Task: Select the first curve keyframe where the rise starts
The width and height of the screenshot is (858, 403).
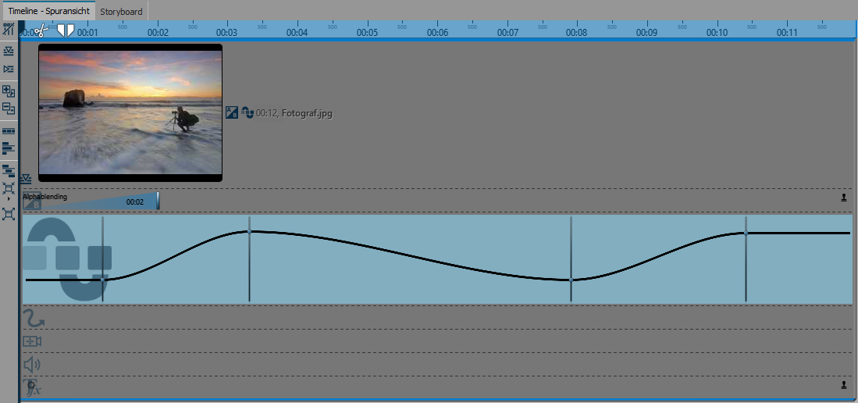Action: pos(103,280)
